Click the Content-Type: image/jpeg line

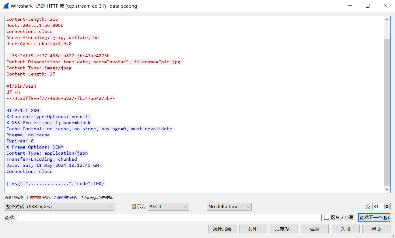pyautogui.click(x=39, y=68)
